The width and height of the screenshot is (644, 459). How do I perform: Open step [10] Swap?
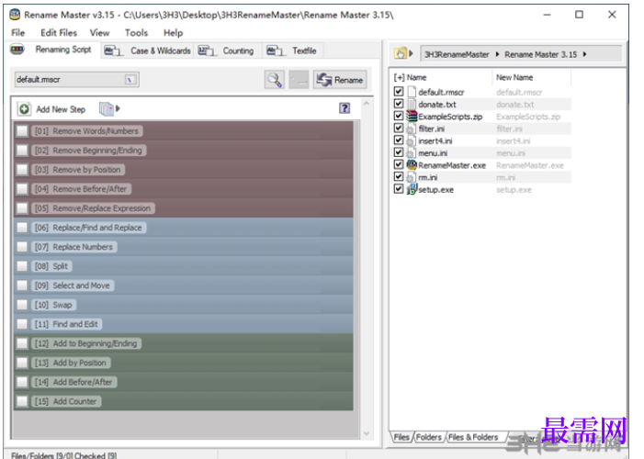53,305
